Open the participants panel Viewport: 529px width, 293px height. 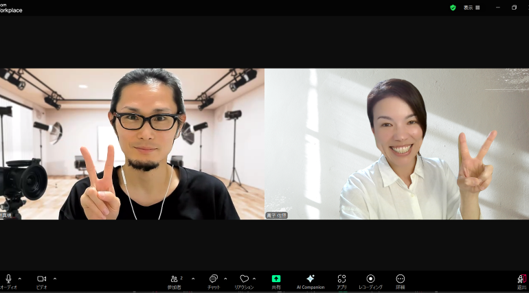(175, 279)
